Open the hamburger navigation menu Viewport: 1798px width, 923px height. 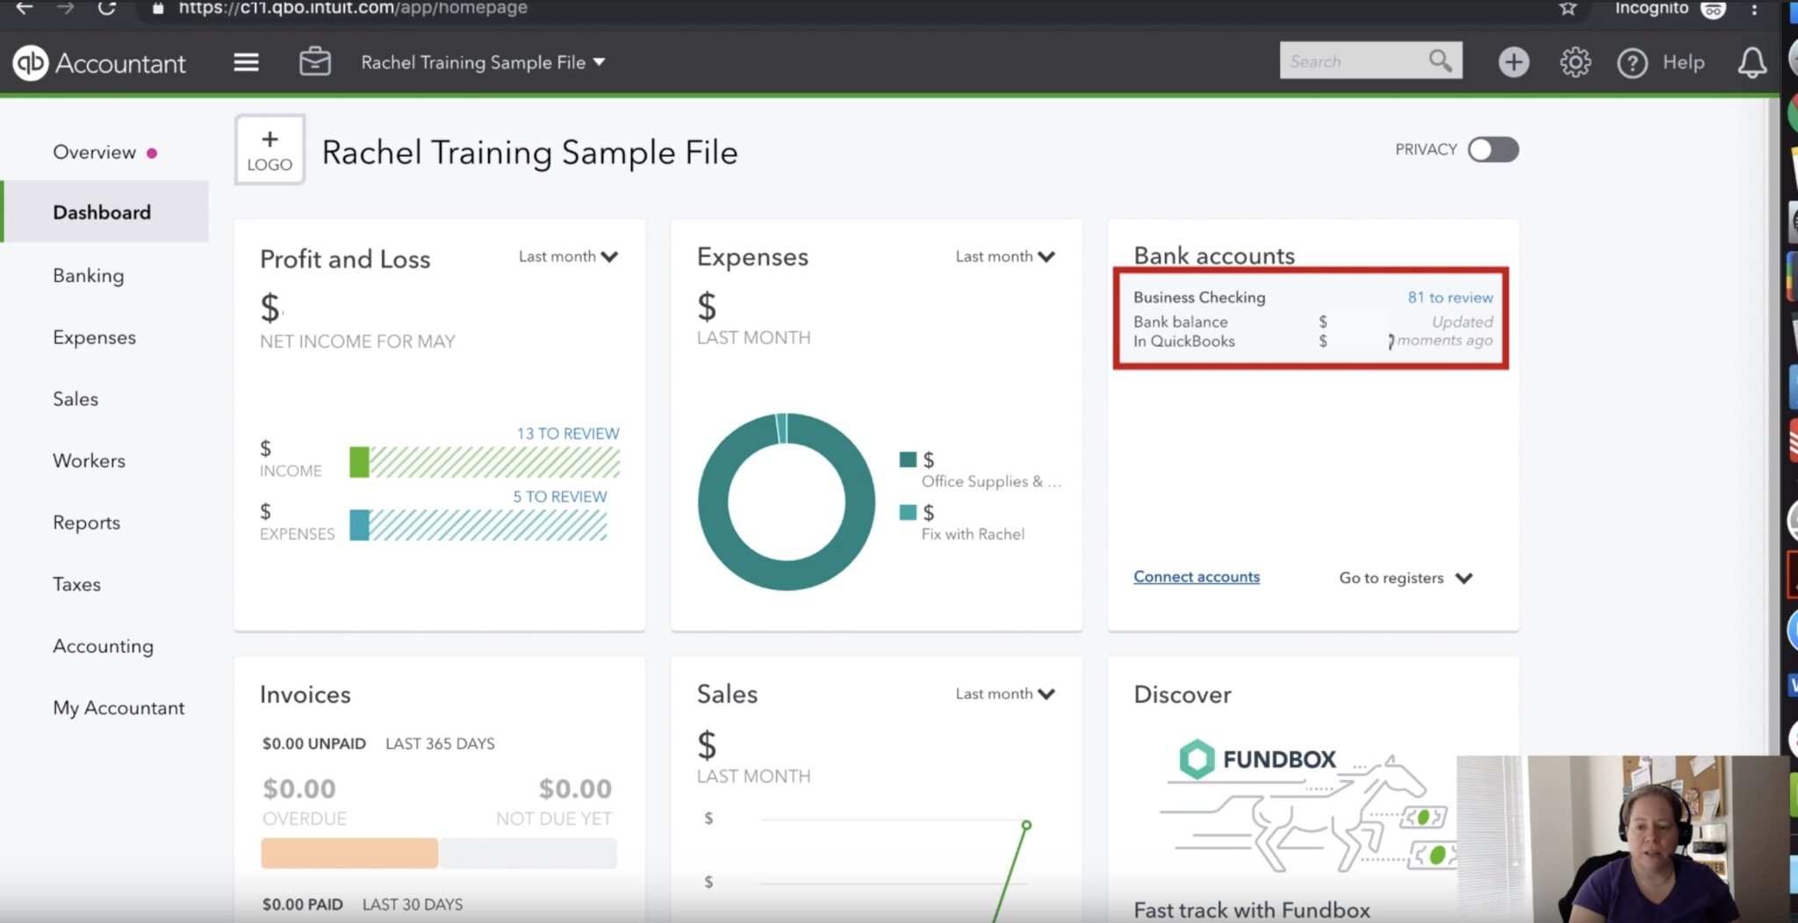click(246, 62)
